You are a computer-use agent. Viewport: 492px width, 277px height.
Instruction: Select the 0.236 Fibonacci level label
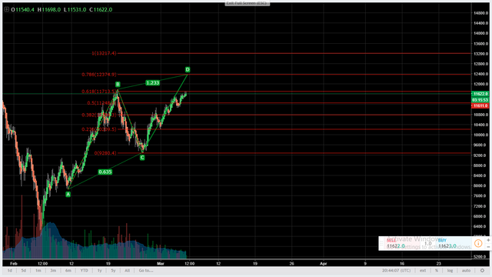pos(99,129)
